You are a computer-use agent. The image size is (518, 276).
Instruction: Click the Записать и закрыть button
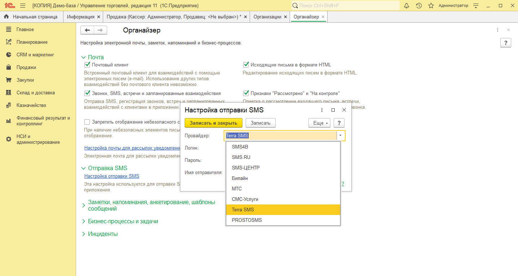[214, 123]
